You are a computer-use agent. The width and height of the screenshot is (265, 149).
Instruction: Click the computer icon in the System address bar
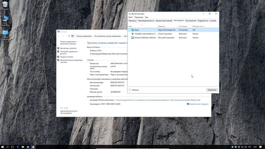pos(72,36)
